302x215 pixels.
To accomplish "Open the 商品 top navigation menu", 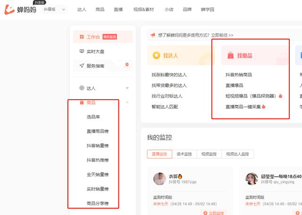I will point(100,9).
